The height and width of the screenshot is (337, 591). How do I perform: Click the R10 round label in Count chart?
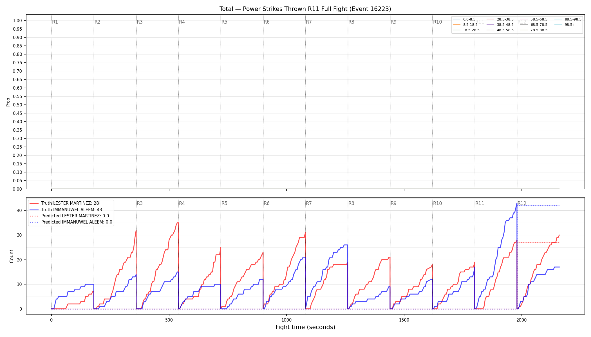point(437,203)
